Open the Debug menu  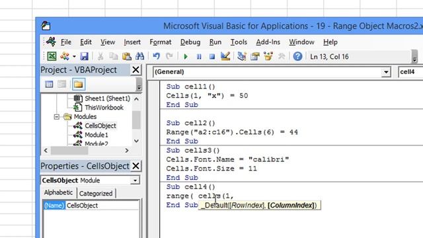(190, 42)
